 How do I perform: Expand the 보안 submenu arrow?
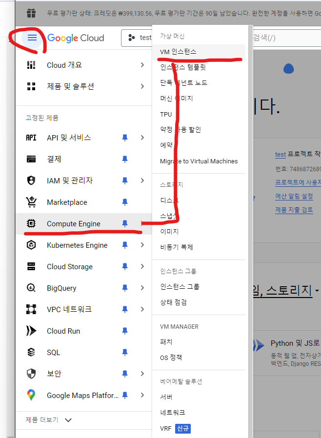(x=142, y=374)
